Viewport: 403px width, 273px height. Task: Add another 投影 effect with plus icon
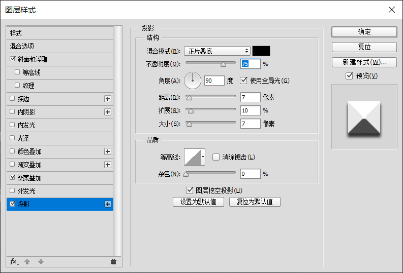tap(108, 204)
